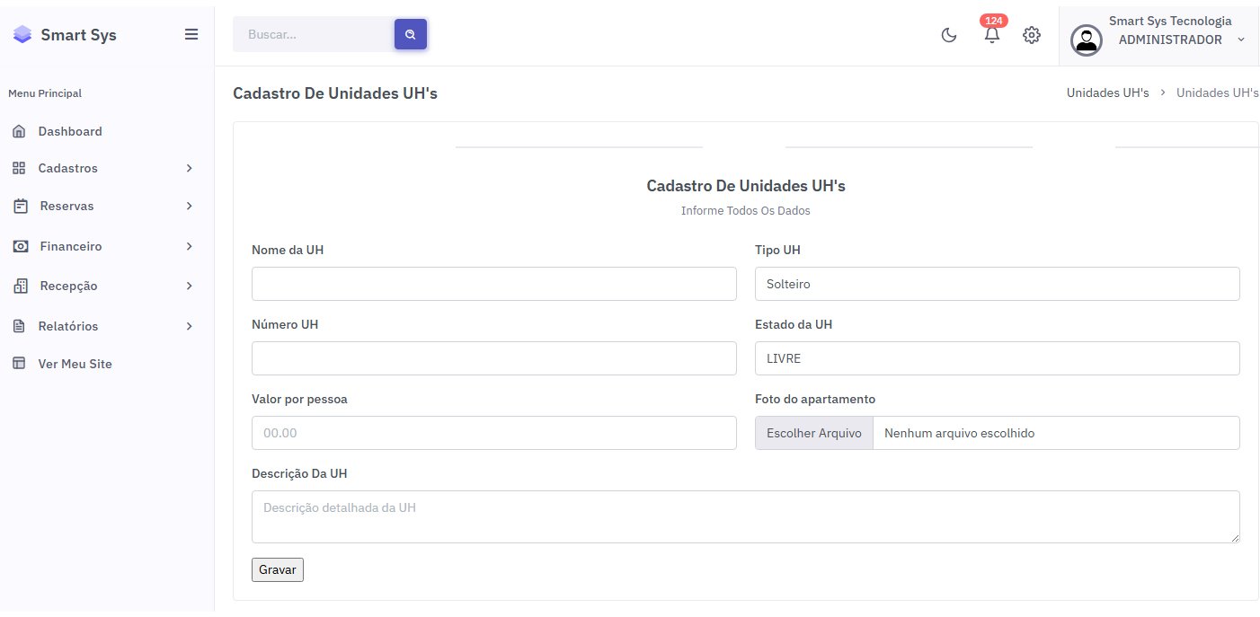
Task: Open Dashboard from the sidebar
Action: point(69,131)
